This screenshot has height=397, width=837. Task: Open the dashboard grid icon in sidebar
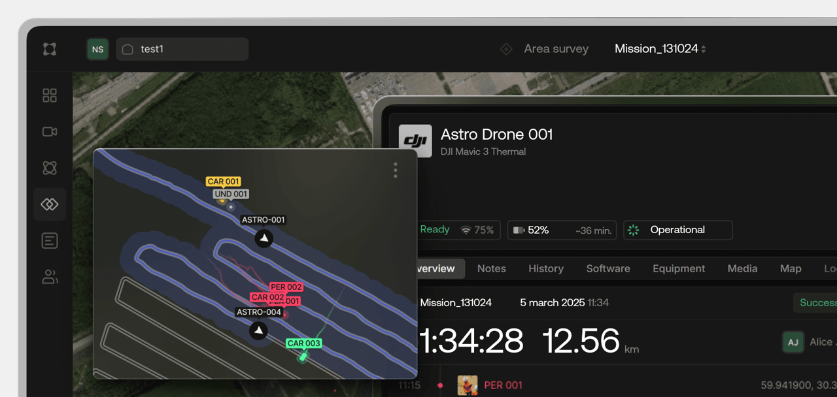50,96
